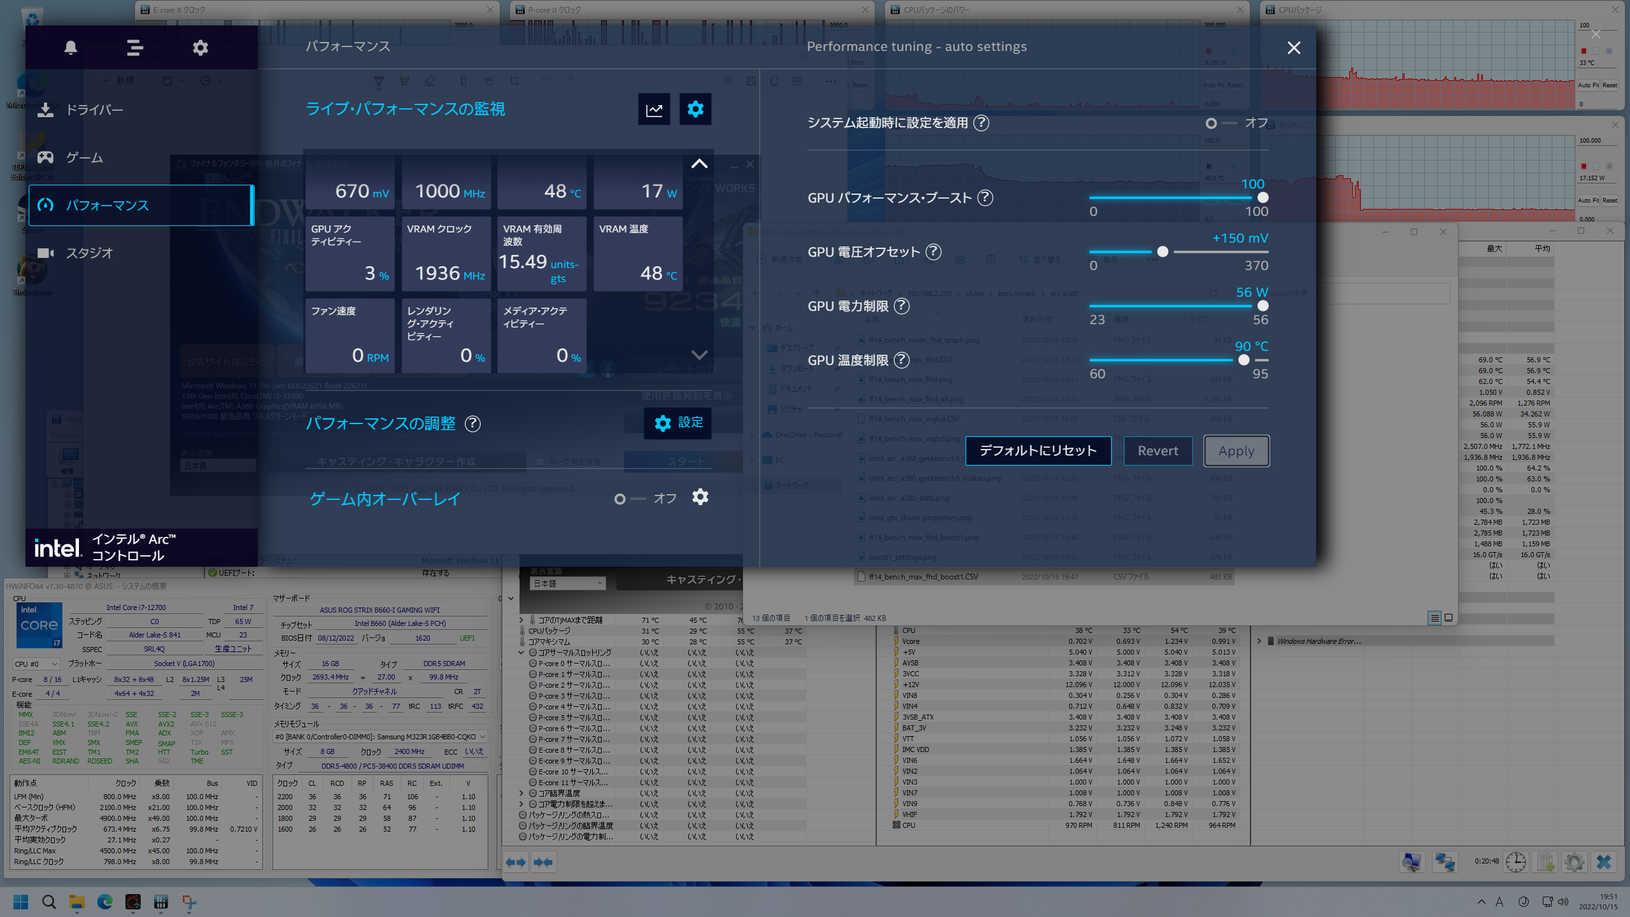Screen dimensions: 1630x917
Task: Click GPU 温度制限 slider handle
Action: pyautogui.click(x=1244, y=360)
